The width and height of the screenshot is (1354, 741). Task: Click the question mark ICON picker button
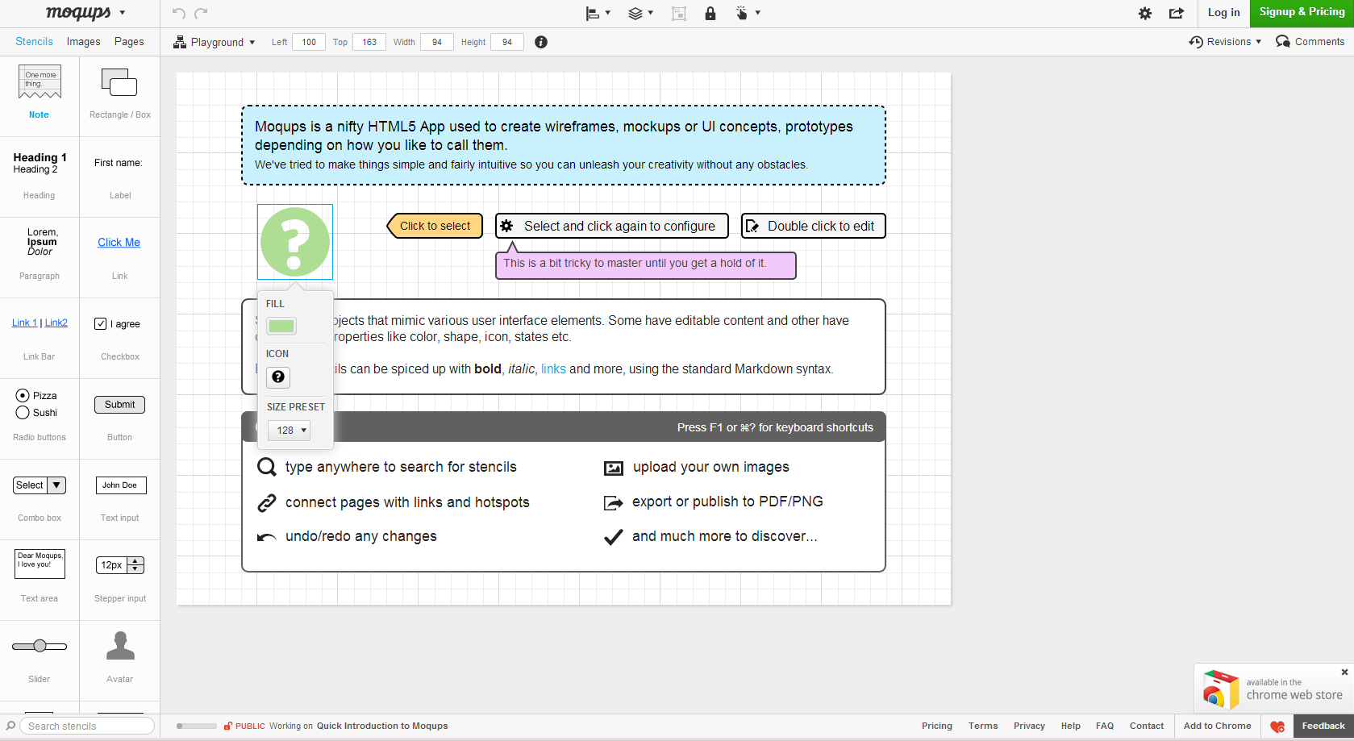point(278,377)
